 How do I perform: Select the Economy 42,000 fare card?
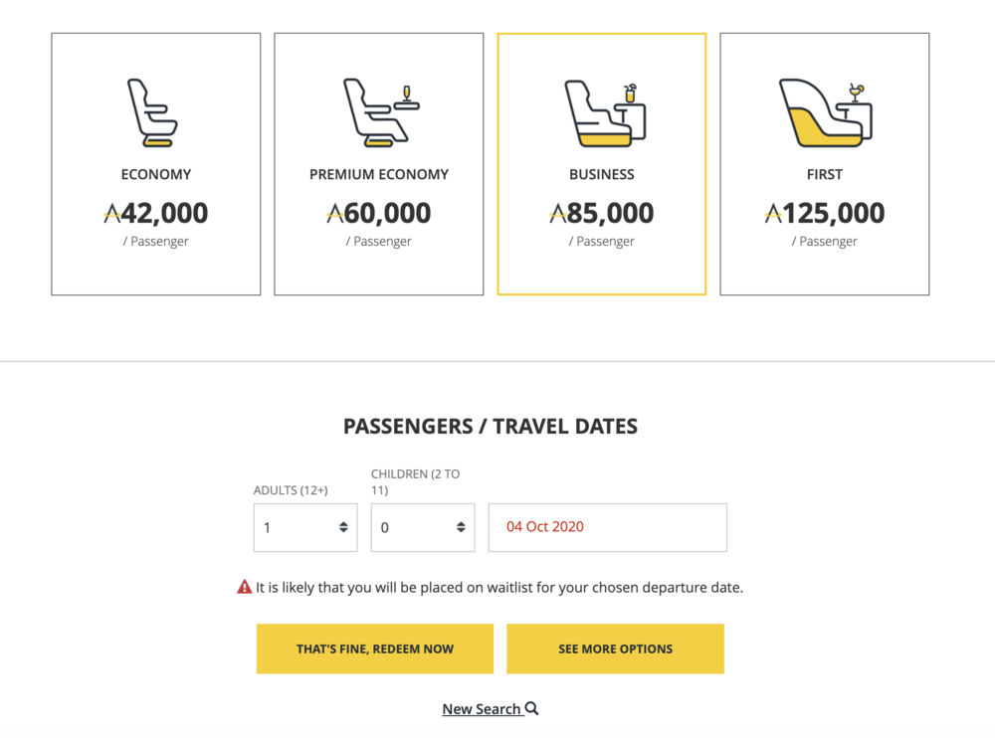(x=156, y=164)
